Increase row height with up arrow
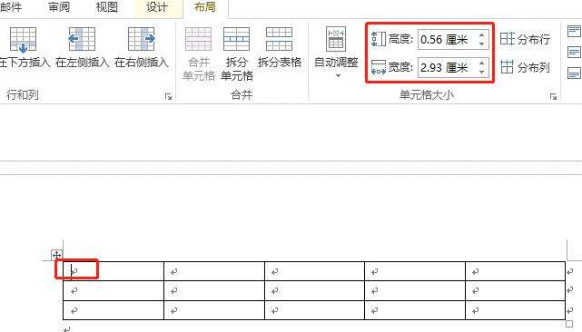The height and width of the screenshot is (332, 582). pyautogui.click(x=482, y=34)
